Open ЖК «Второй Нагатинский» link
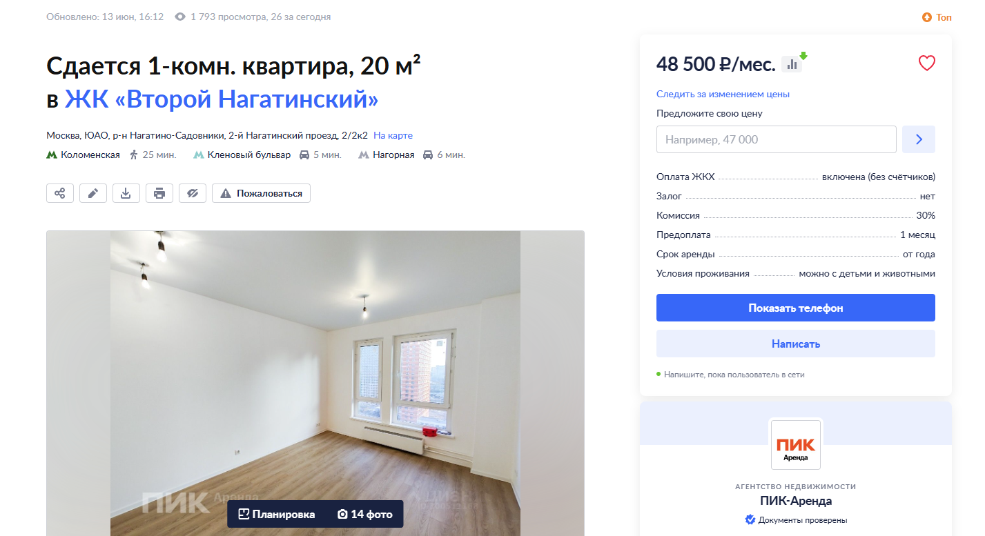This screenshot has height=536, width=985. [222, 99]
